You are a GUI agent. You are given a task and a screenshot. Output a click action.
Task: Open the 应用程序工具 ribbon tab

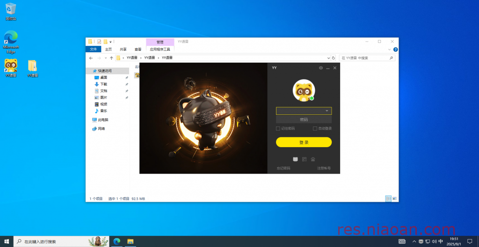pyautogui.click(x=160, y=49)
